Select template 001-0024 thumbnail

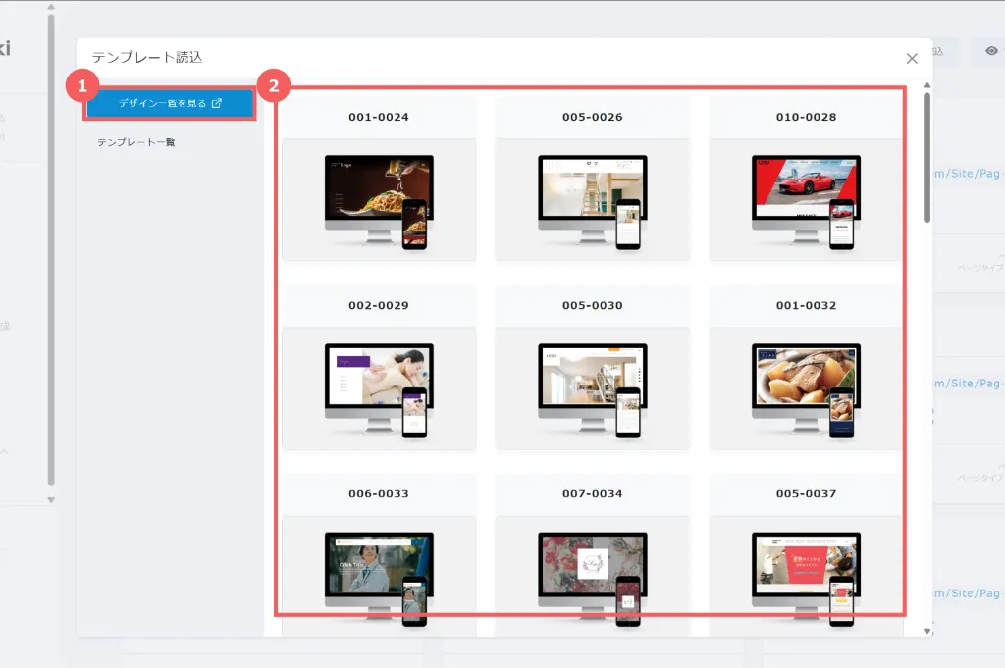click(379, 199)
